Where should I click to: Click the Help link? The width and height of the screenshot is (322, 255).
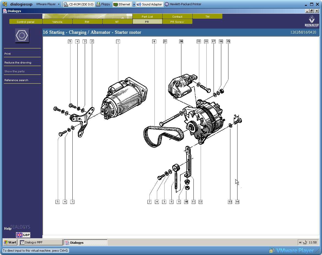8,228
